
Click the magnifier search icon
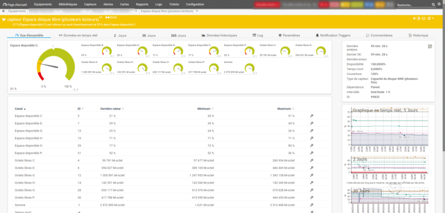tap(433, 4)
